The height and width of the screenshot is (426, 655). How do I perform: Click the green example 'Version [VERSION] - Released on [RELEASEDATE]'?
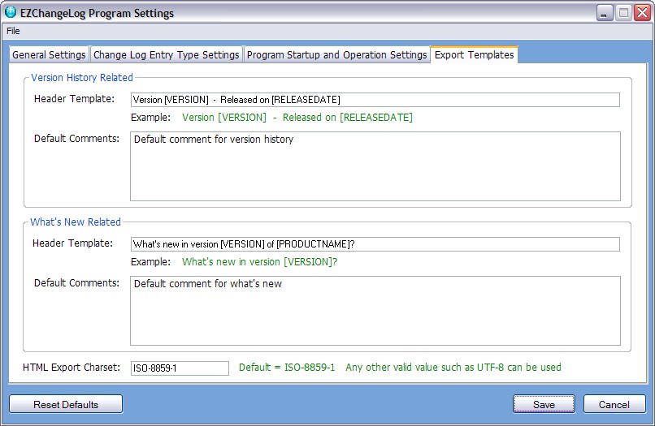297,118
